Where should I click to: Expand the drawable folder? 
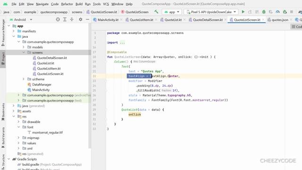pyautogui.click(x=19, y=122)
